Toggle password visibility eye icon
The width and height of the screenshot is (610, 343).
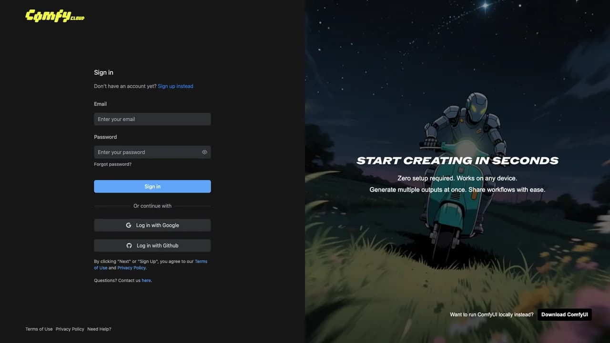click(204, 152)
